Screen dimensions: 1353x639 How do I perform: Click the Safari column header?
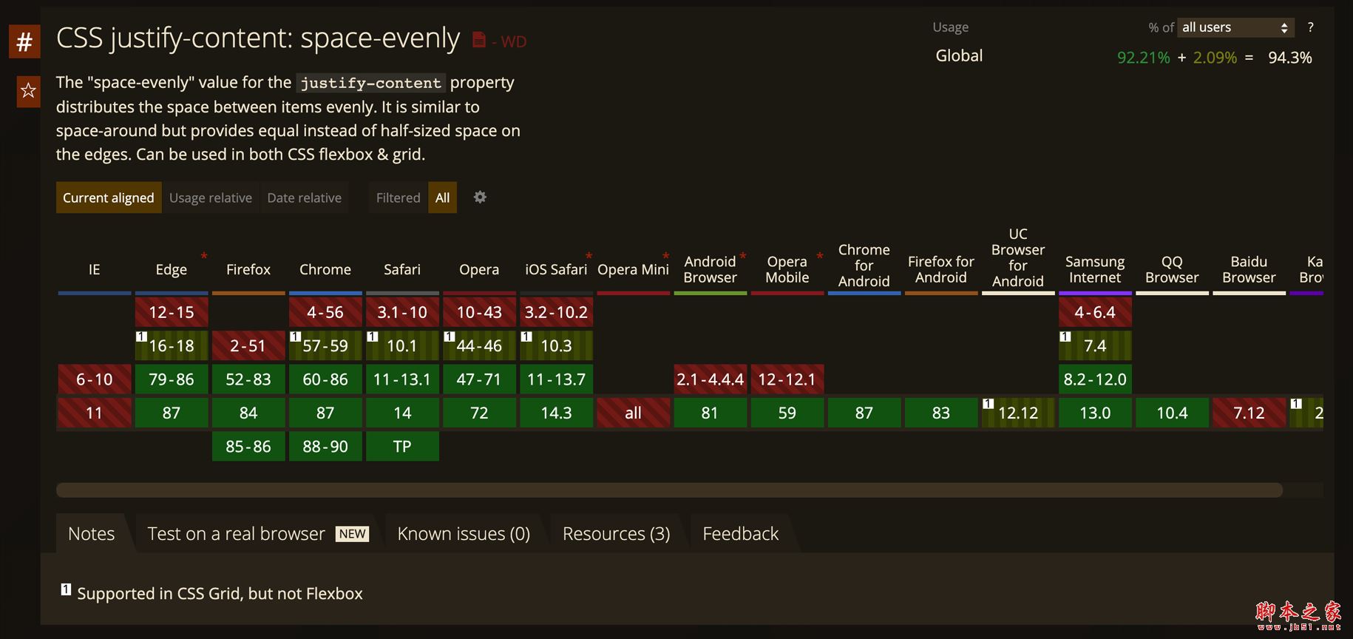[402, 269]
